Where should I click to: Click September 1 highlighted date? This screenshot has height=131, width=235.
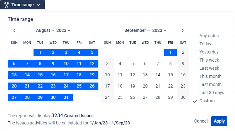[x=170, y=52]
